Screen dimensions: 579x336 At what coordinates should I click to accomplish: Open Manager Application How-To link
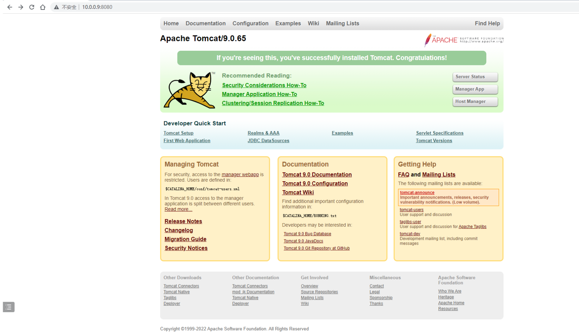coord(259,94)
